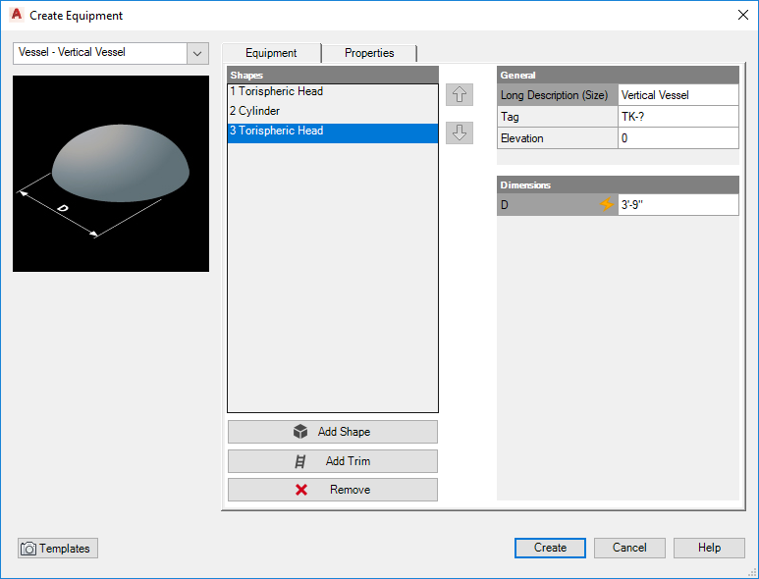Screen dimensions: 759x579
Task: Click the Add Trim button
Action: 333,461
